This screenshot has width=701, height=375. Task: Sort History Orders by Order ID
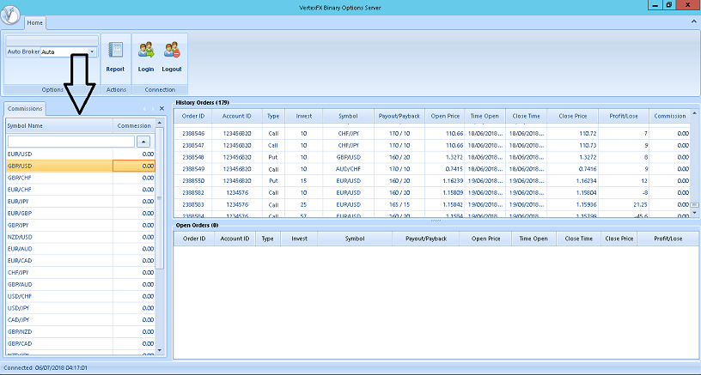coord(193,116)
